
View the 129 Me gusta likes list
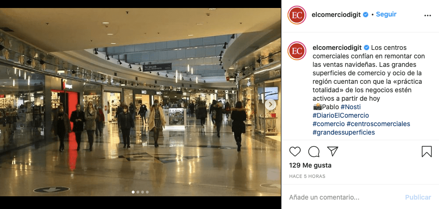(310, 165)
